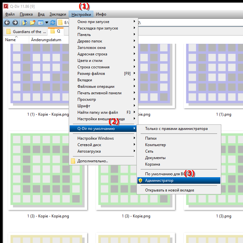Sort by the Name column header
The width and height of the screenshot is (243, 243).
pos(16,40)
